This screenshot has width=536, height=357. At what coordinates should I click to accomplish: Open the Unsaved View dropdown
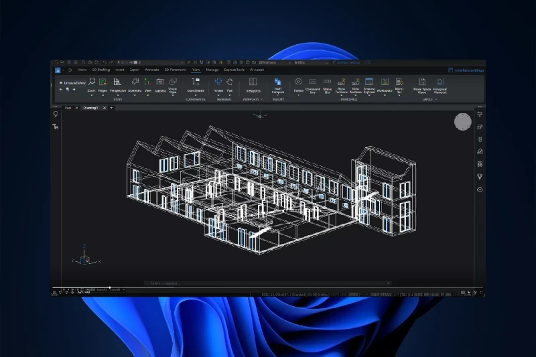click(72, 83)
